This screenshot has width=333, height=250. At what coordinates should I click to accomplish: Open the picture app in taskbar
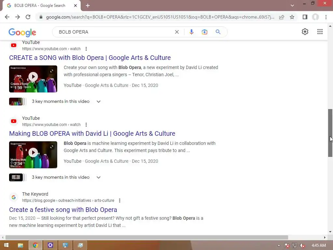80,245
